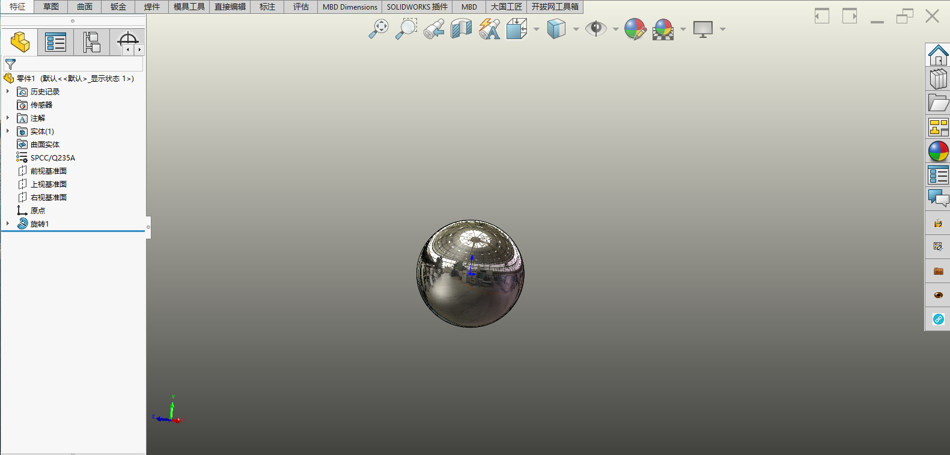950x455 pixels.
Task: Open Apply Scene dropdown arrow
Action: click(683, 29)
